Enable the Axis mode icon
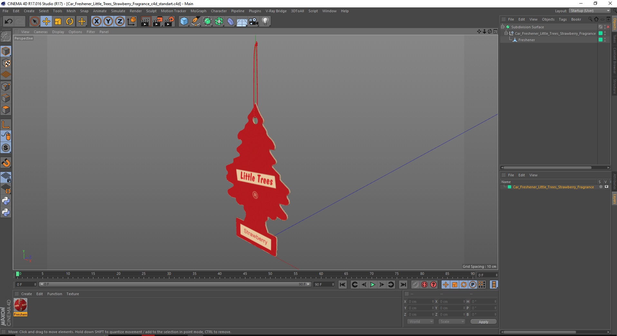Screen dimensions: 617x336 coord(6,125)
